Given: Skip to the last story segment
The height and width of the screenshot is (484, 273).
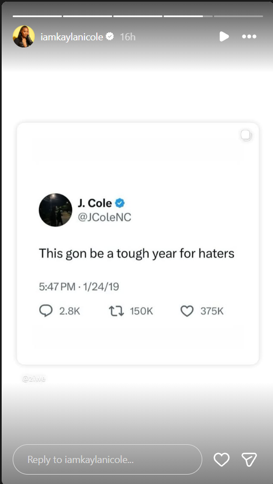Looking at the screenshot, I should pyautogui.click(x=238, y=16).
